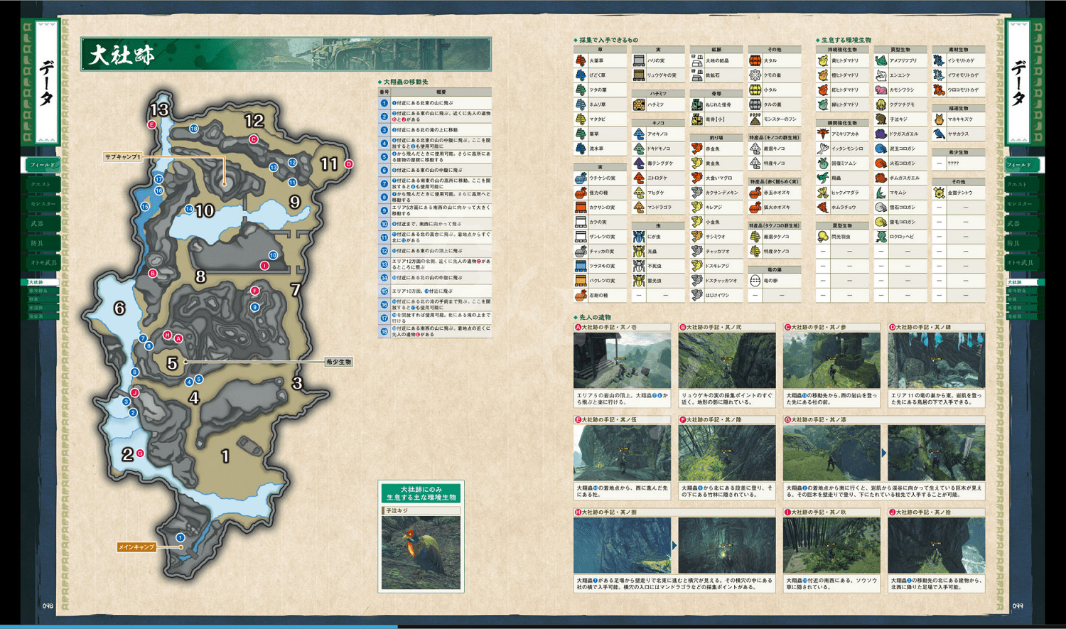The height and width of the screenshot is (629, 1066).
Task: Click the マネキネズク owl icon
Action: 939,119
